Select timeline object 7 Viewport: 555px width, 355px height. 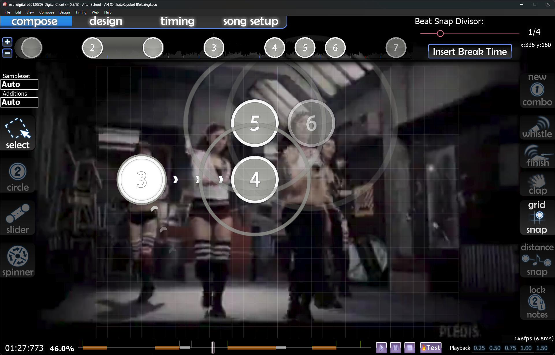396,48
